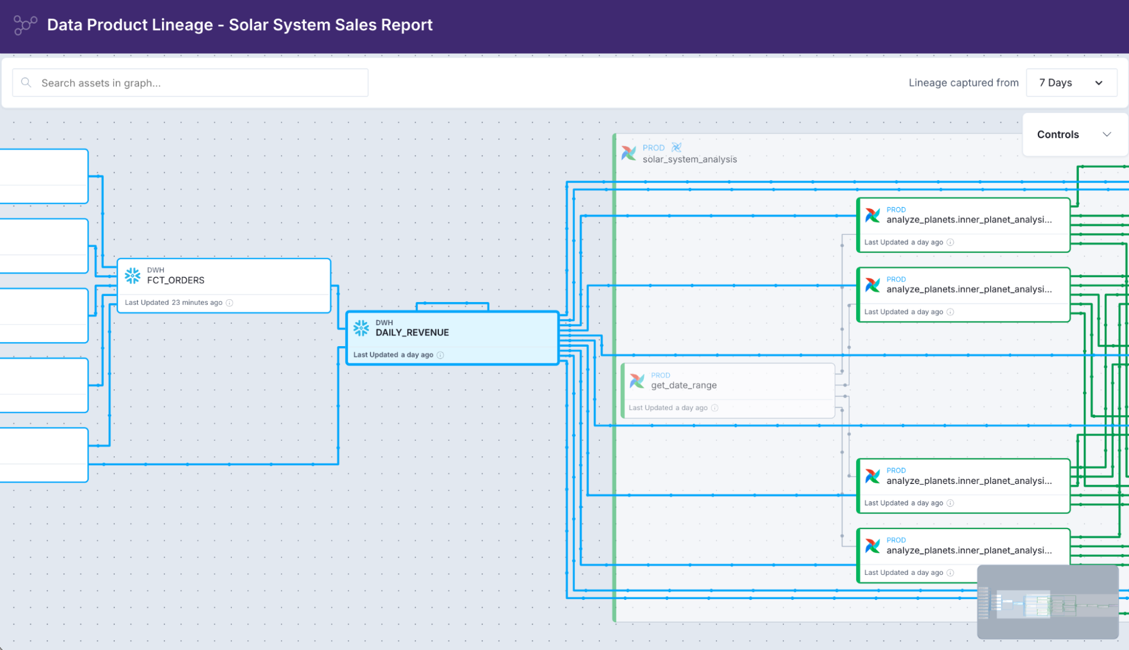Image resolution: width=1129 pixels, height=650 pixels.
Task: Click solar_system_analysis group title
Action: coord(690,159)
